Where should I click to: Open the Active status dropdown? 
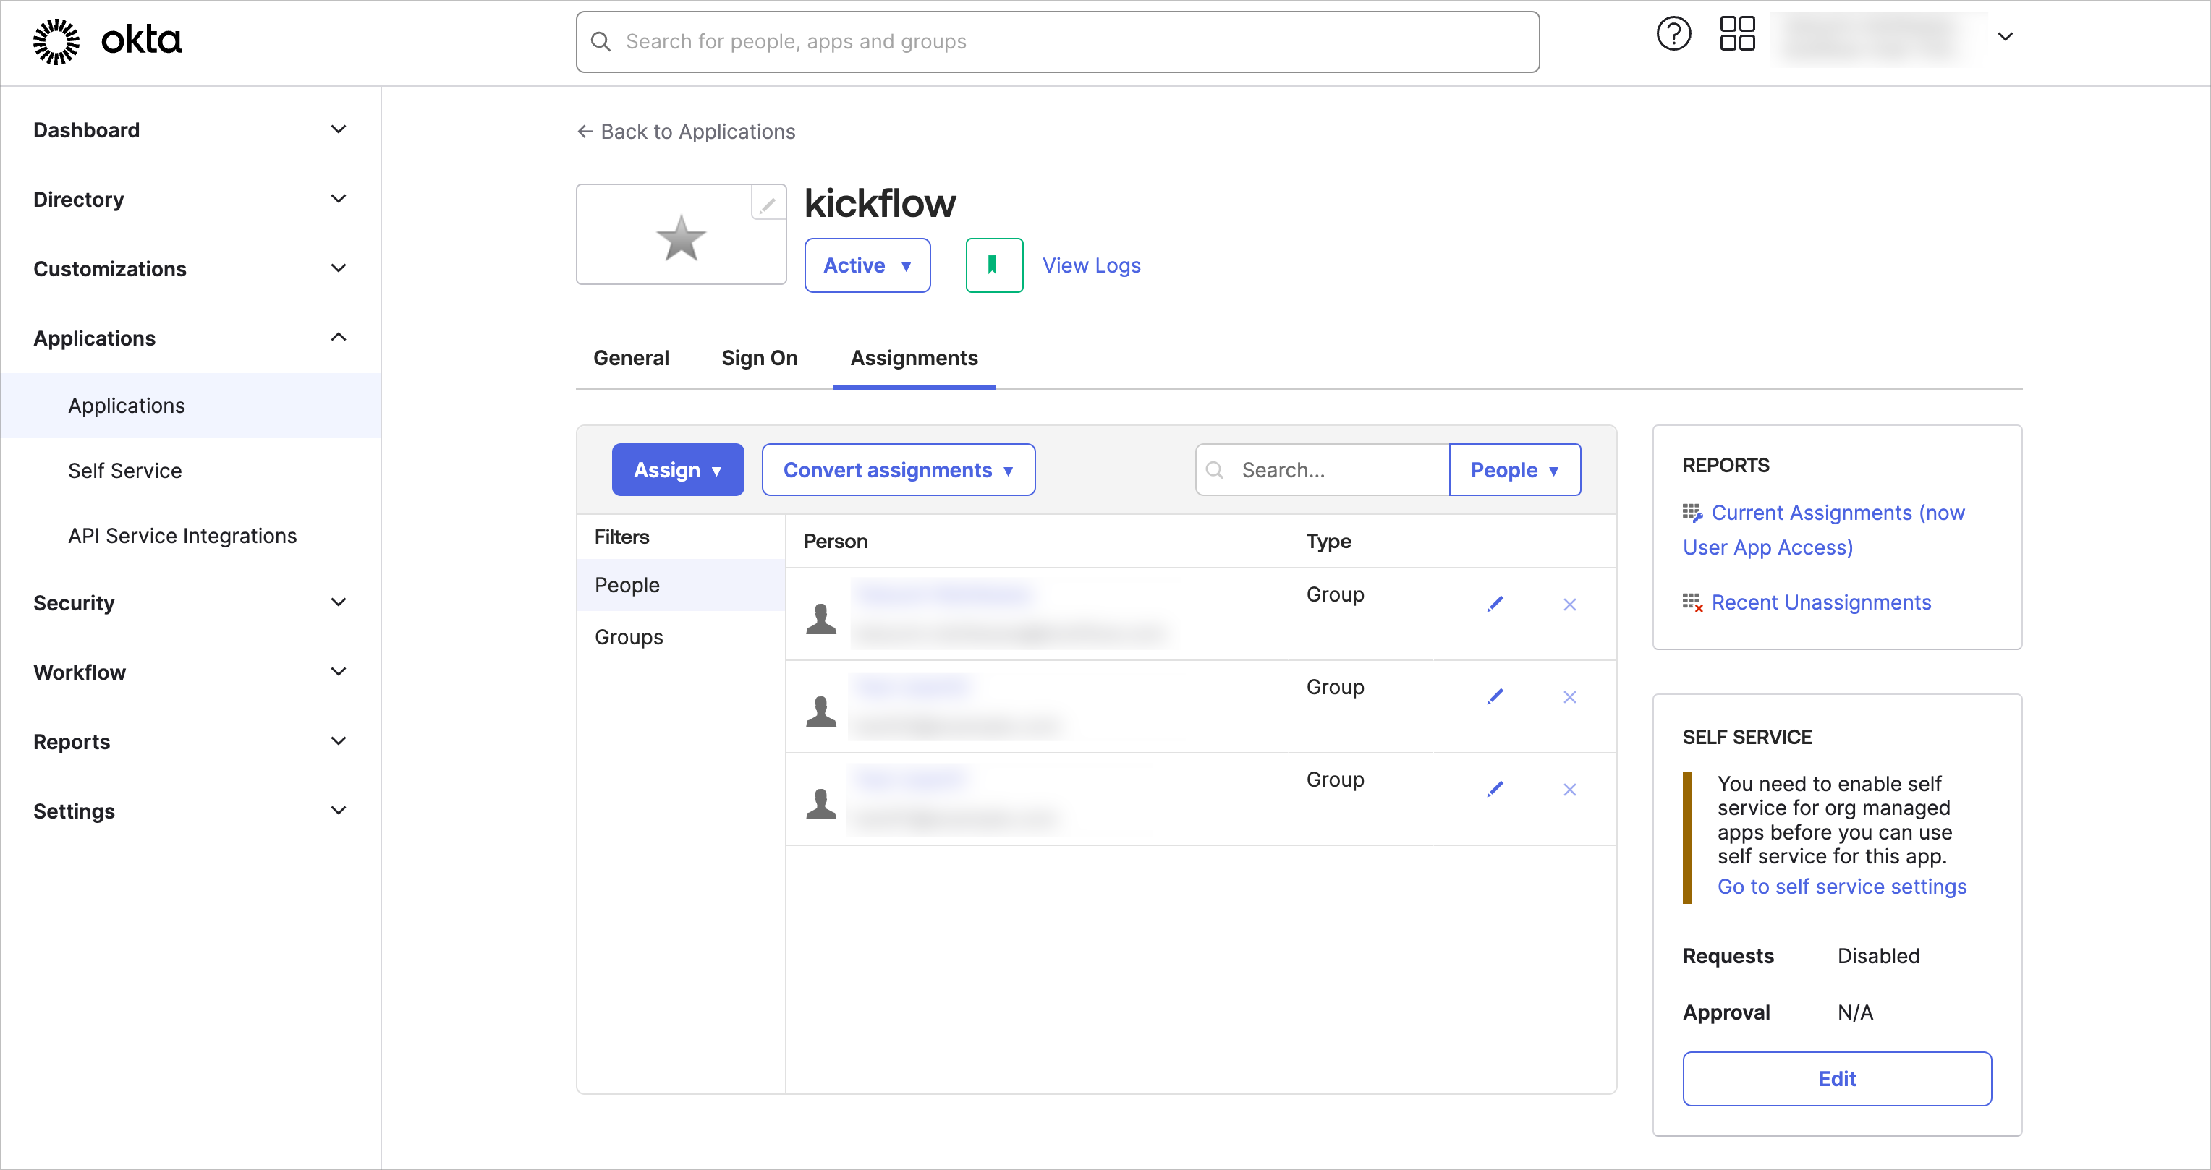pos(867,265)
